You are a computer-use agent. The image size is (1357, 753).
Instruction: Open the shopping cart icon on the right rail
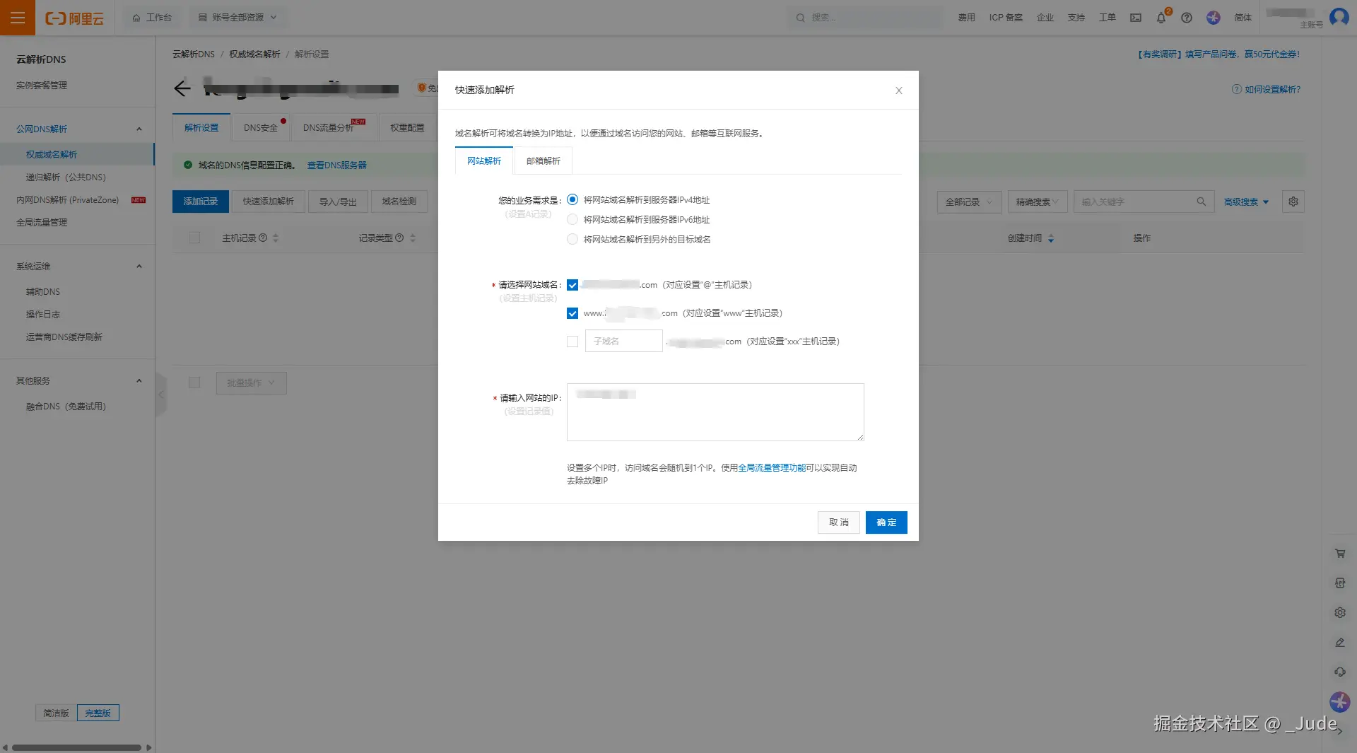[1340, 554]
